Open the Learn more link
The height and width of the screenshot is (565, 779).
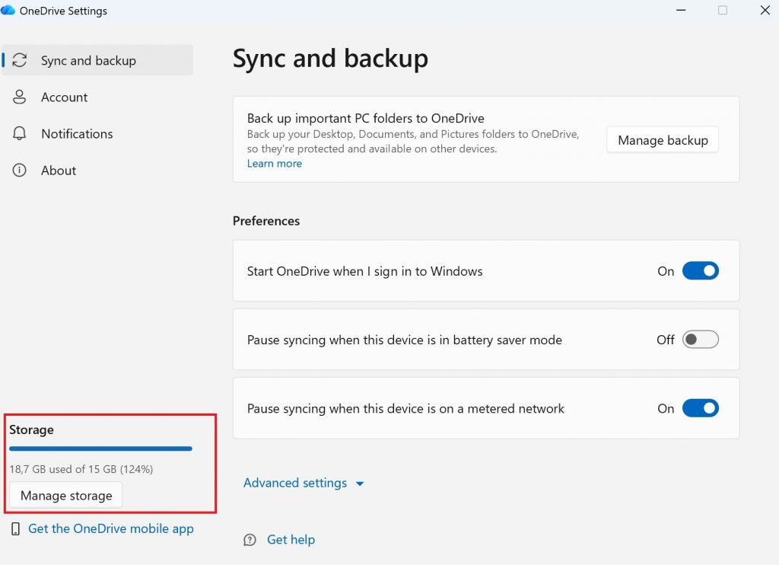[274, 163]
